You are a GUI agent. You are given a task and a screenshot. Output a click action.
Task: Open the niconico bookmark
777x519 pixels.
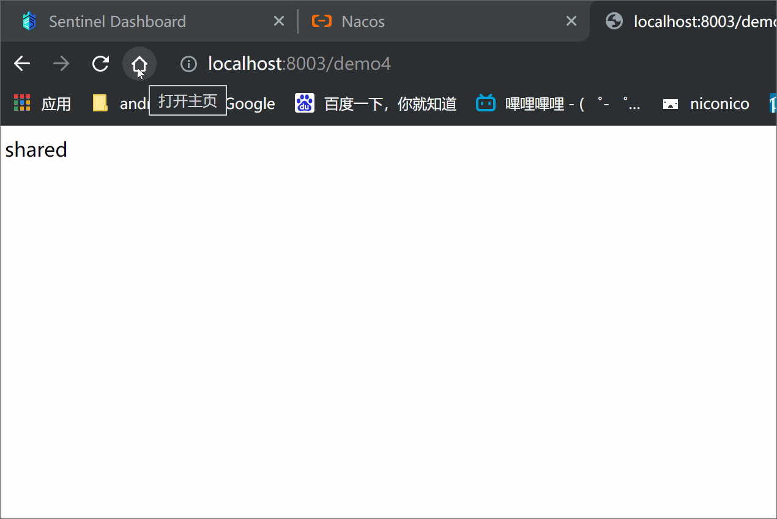[x=707, y=103]
